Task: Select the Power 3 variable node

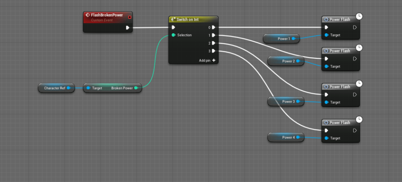Action: pos(285,101)
